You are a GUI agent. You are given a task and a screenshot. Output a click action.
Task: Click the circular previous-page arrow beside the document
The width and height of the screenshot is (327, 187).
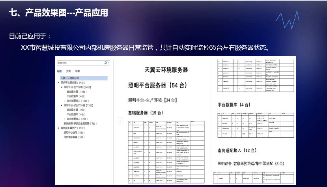point(120,121)
